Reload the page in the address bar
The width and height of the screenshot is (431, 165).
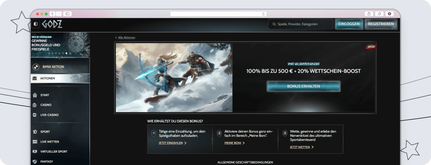pyautogui.click(x=264, y=14)
